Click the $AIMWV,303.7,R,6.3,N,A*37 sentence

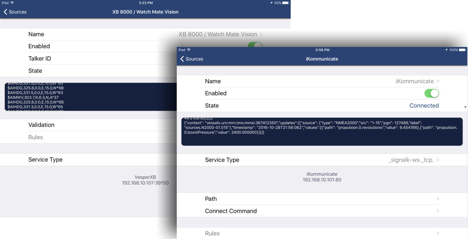33,97
